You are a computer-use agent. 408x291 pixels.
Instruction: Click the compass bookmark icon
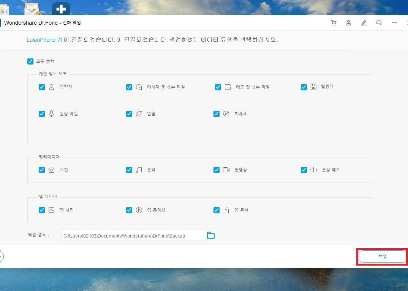click(226, 113)
